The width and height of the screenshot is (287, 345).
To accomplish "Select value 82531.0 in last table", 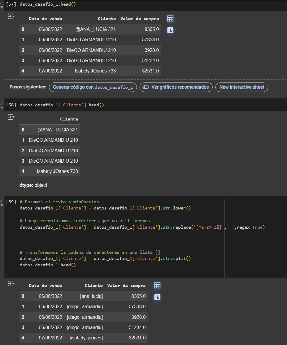I will 137,338.
